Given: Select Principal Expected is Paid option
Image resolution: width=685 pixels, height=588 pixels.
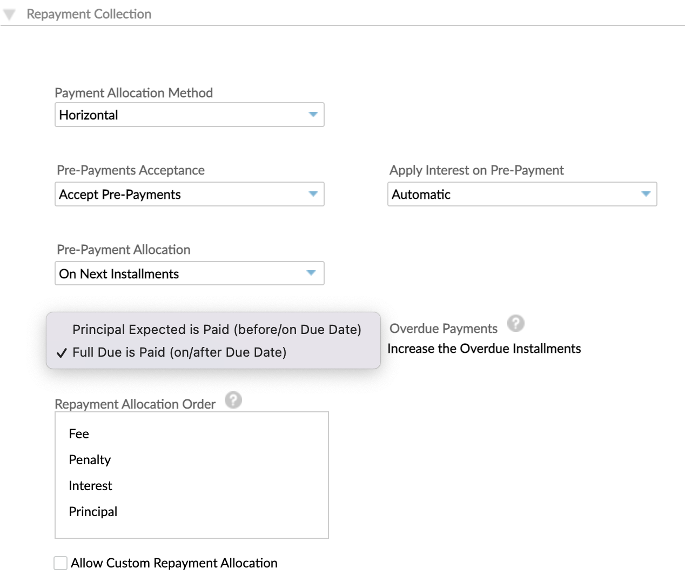Looking at the screenshot, I should coord(216,330).
